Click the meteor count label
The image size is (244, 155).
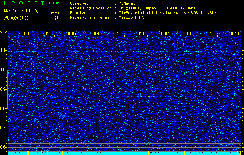point(54,13)
